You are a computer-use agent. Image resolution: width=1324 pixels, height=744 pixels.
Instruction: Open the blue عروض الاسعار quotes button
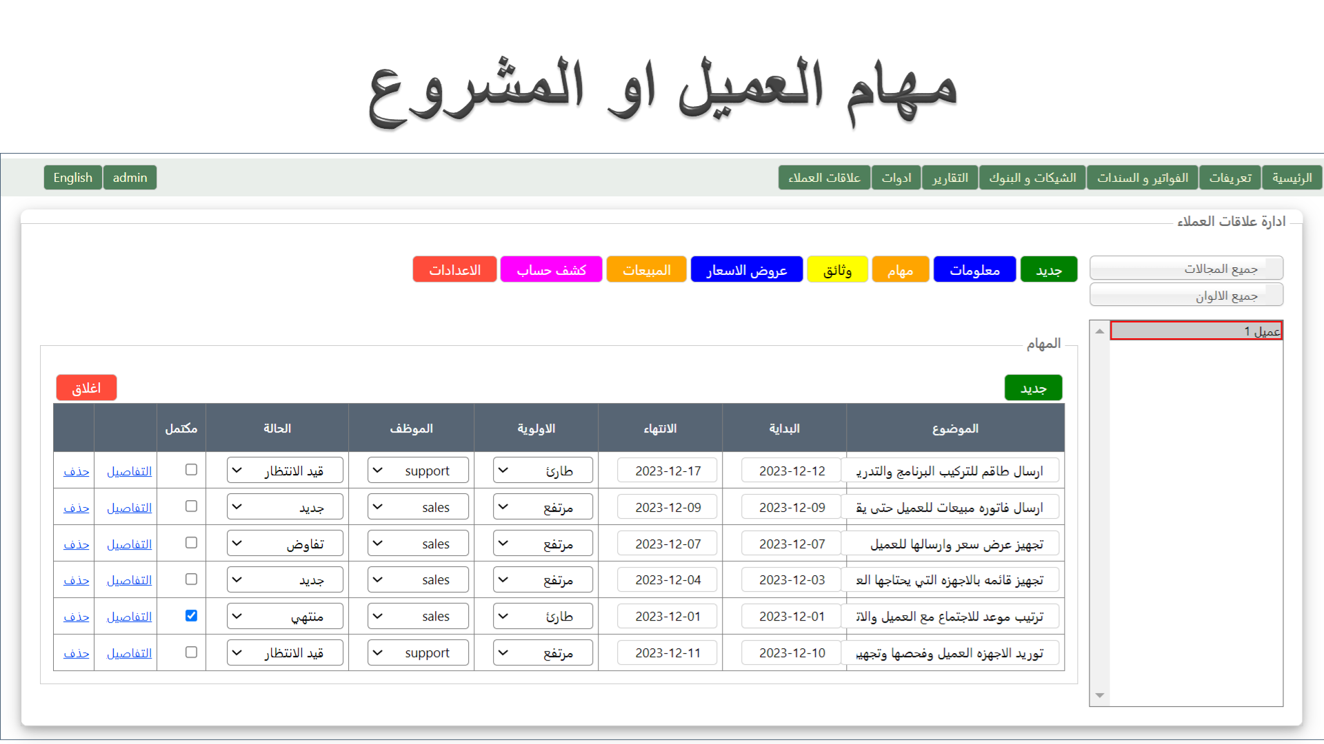[x=746, y=269]
